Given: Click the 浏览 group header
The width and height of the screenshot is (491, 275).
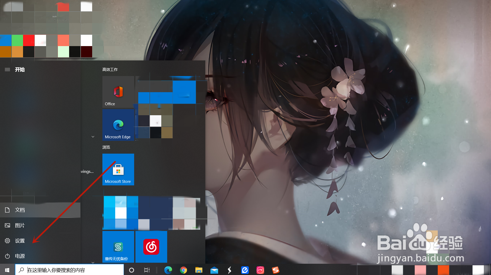Looking at the screenshot, I should (106, 147).
